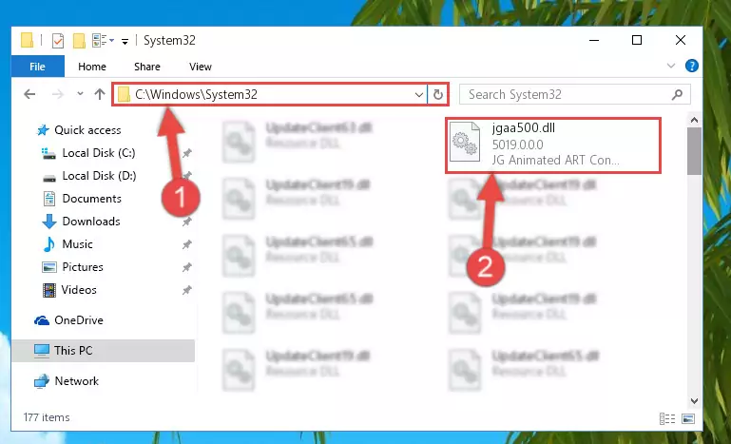Go up one folder level

tap(100, 94)
